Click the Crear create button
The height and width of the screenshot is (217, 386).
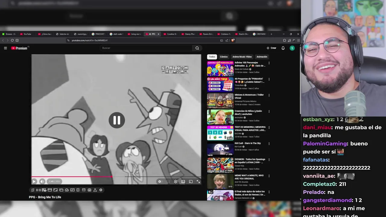[271, 48]
